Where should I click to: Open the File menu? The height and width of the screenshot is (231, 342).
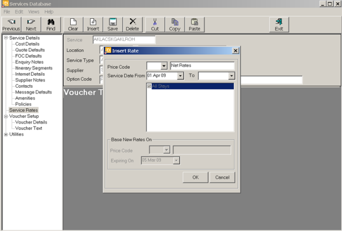click(x=7, y=12)
